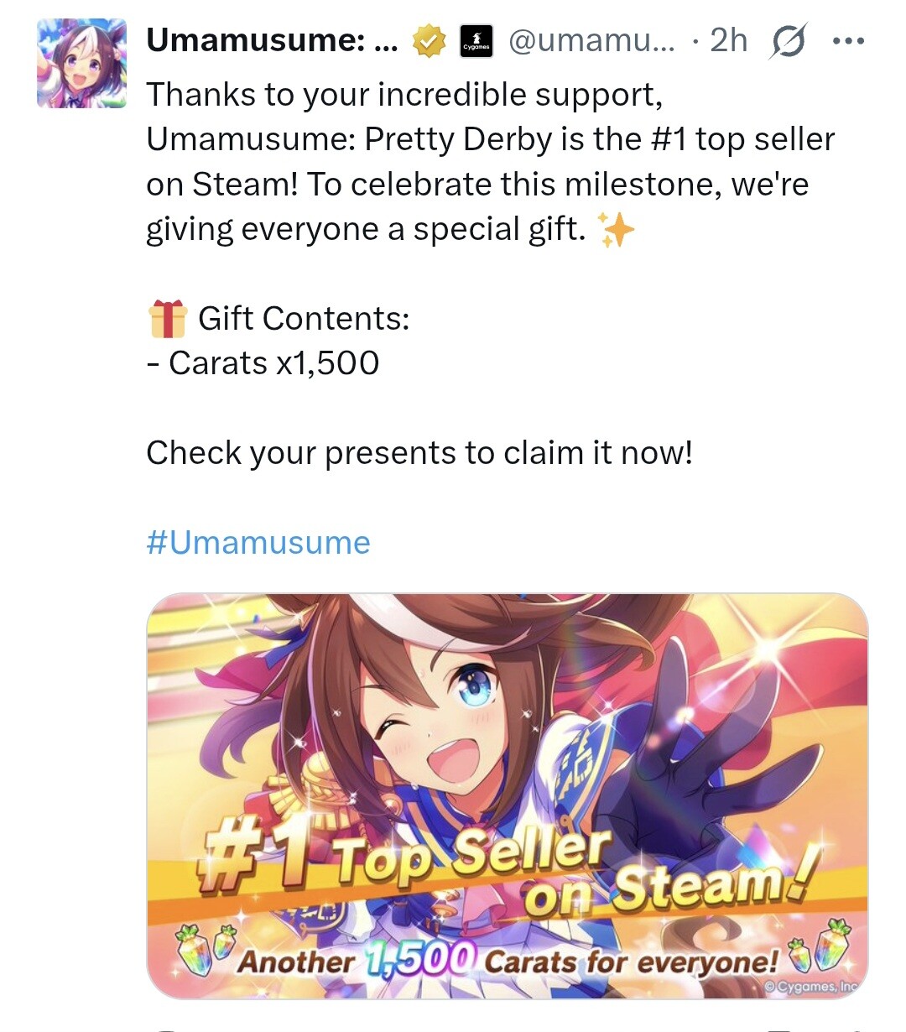Click the gold verified checkmark badge

pyautogui.click(x=429, y=40)
